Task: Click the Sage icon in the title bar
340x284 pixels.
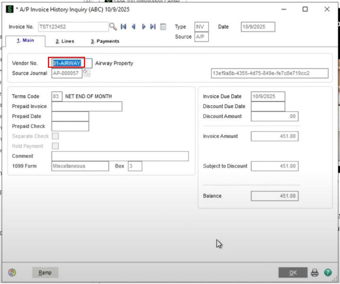Action: point(9,9)
